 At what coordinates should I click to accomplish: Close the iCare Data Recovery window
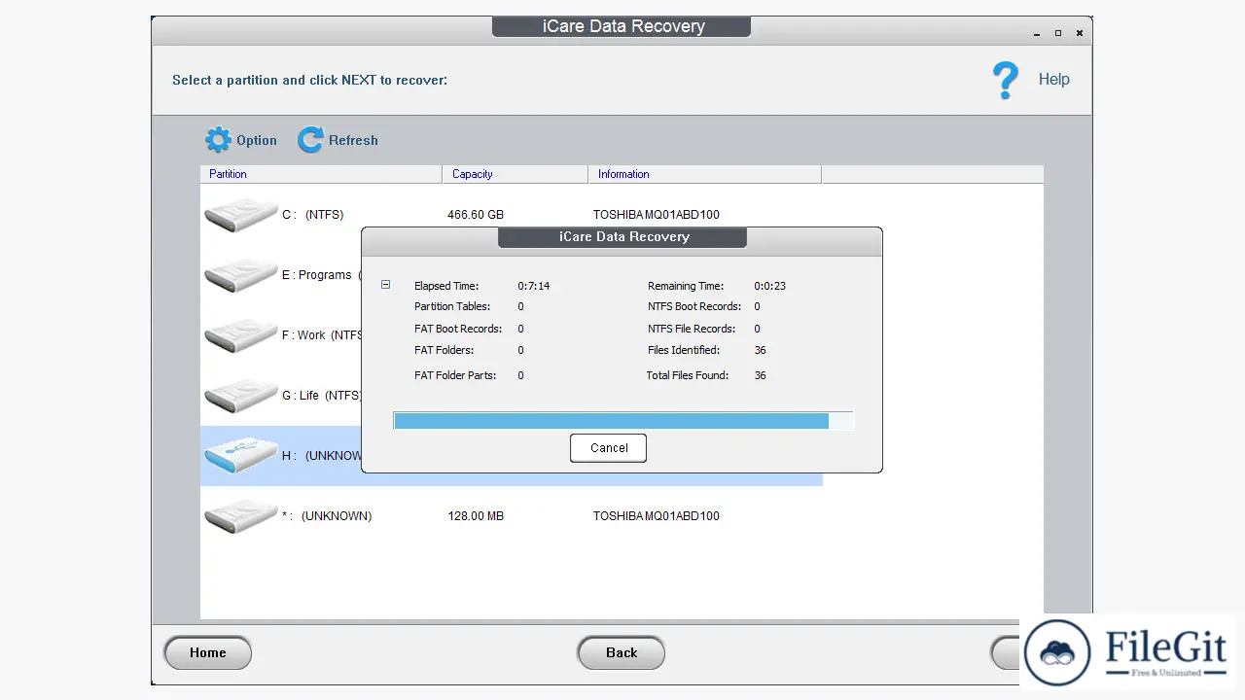(x=1080, y=33)
